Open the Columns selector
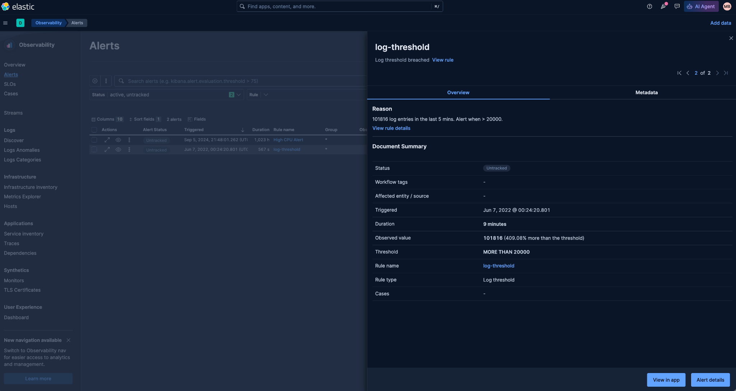 [x=107, y=119]
